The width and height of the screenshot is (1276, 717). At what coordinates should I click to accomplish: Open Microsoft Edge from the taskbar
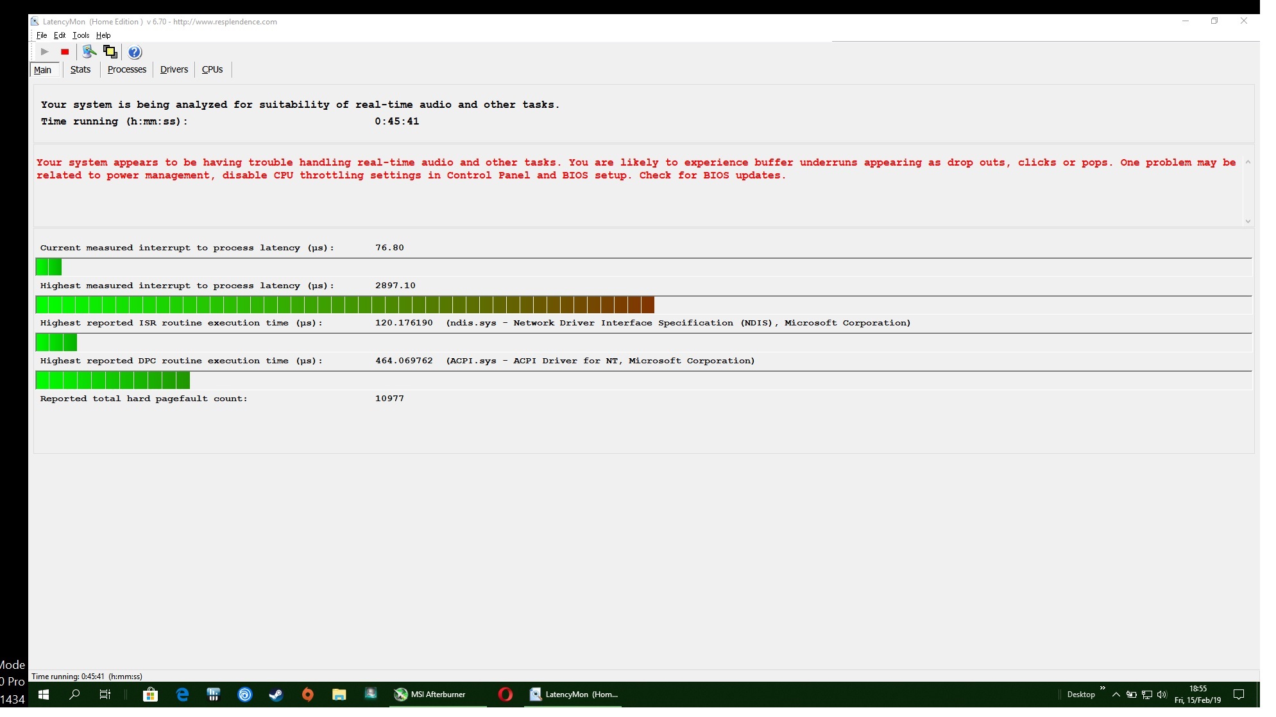182,695
